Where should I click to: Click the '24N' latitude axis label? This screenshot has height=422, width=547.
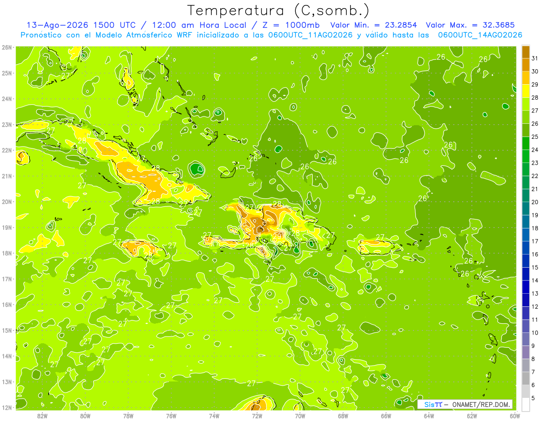click(x=7, y=99)
